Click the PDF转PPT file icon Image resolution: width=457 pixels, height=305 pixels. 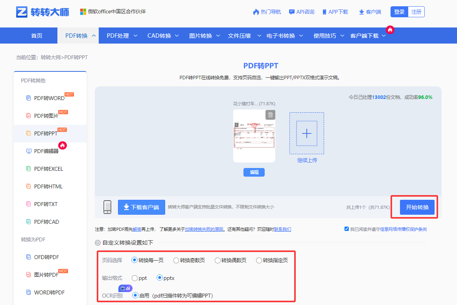(29, 133)
